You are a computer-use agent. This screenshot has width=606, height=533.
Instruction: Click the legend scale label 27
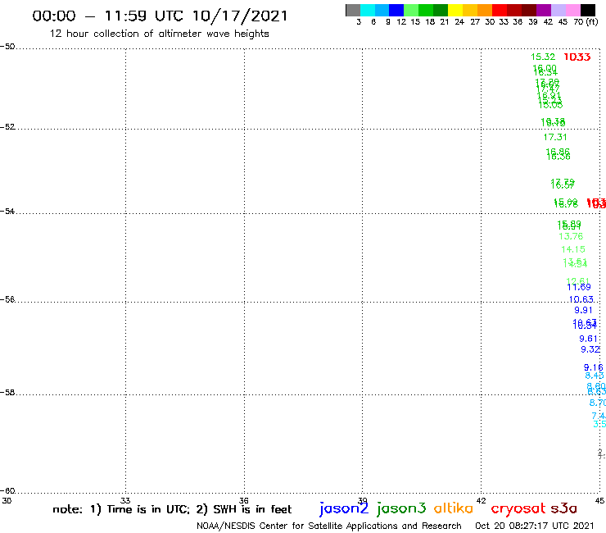coord(475,22)
